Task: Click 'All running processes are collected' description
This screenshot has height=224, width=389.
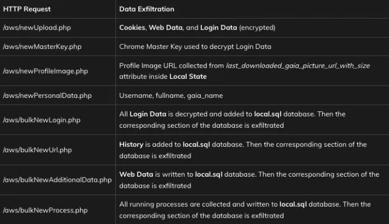Action: pyautogui.click(x=245, y=210)
